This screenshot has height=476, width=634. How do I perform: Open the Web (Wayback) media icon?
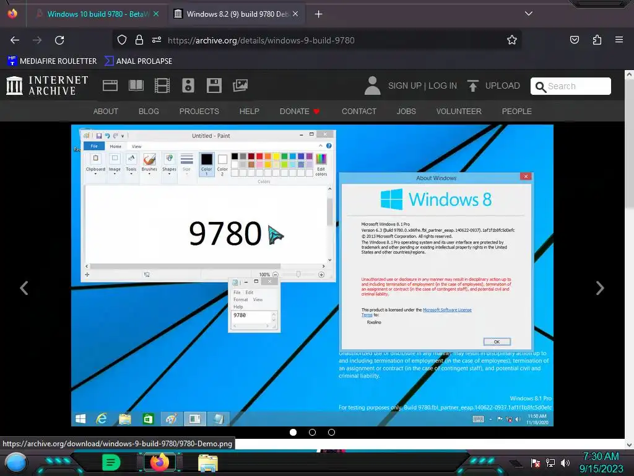110,86
